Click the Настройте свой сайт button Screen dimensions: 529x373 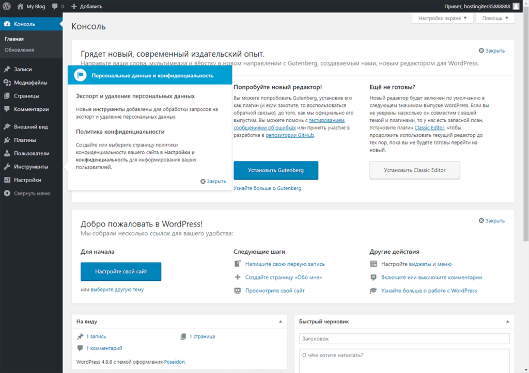(121, 271)
